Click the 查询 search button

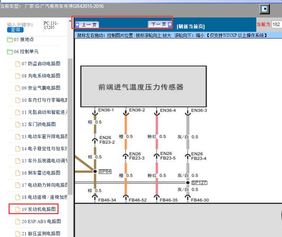tap(15, 30)
